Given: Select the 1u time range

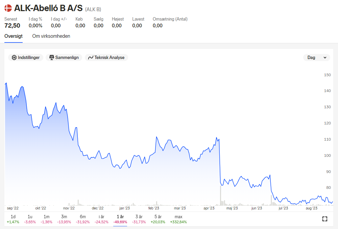Looking at the screenshot, I should 30,219.
